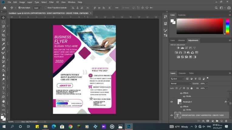Screen dimensions: 232x130
Task: Open the Windows Start menu
Action: point(4,126)
